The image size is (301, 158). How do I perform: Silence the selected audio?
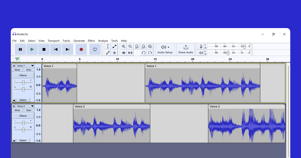coord(130,53)
